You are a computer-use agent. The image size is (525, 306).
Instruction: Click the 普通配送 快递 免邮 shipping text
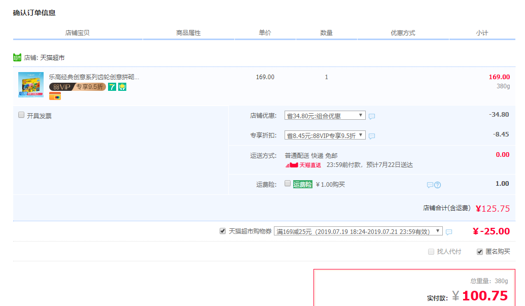tap(311, 156)
